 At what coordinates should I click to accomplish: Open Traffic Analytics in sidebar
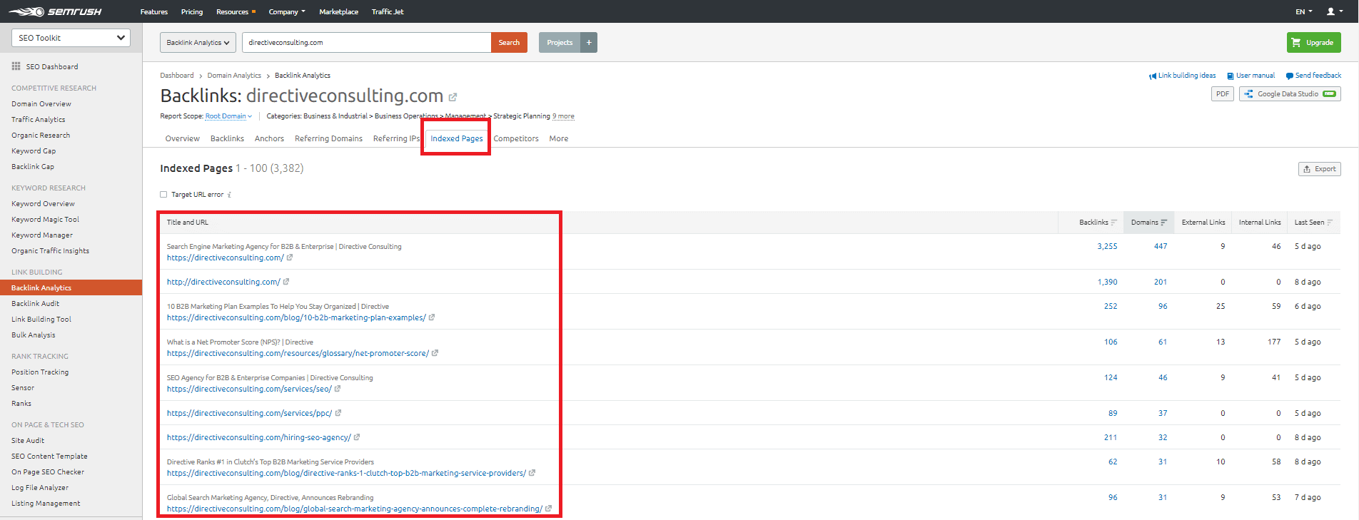(38, 120)
